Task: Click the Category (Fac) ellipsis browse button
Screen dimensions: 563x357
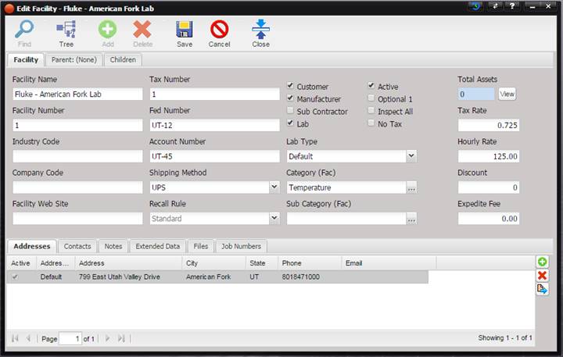Action: pos(411,187)
